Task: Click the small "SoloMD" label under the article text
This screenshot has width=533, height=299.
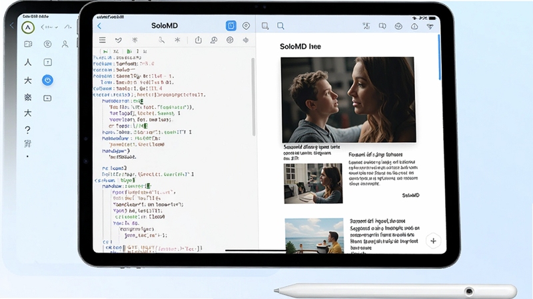Action: tap(410, 195)
